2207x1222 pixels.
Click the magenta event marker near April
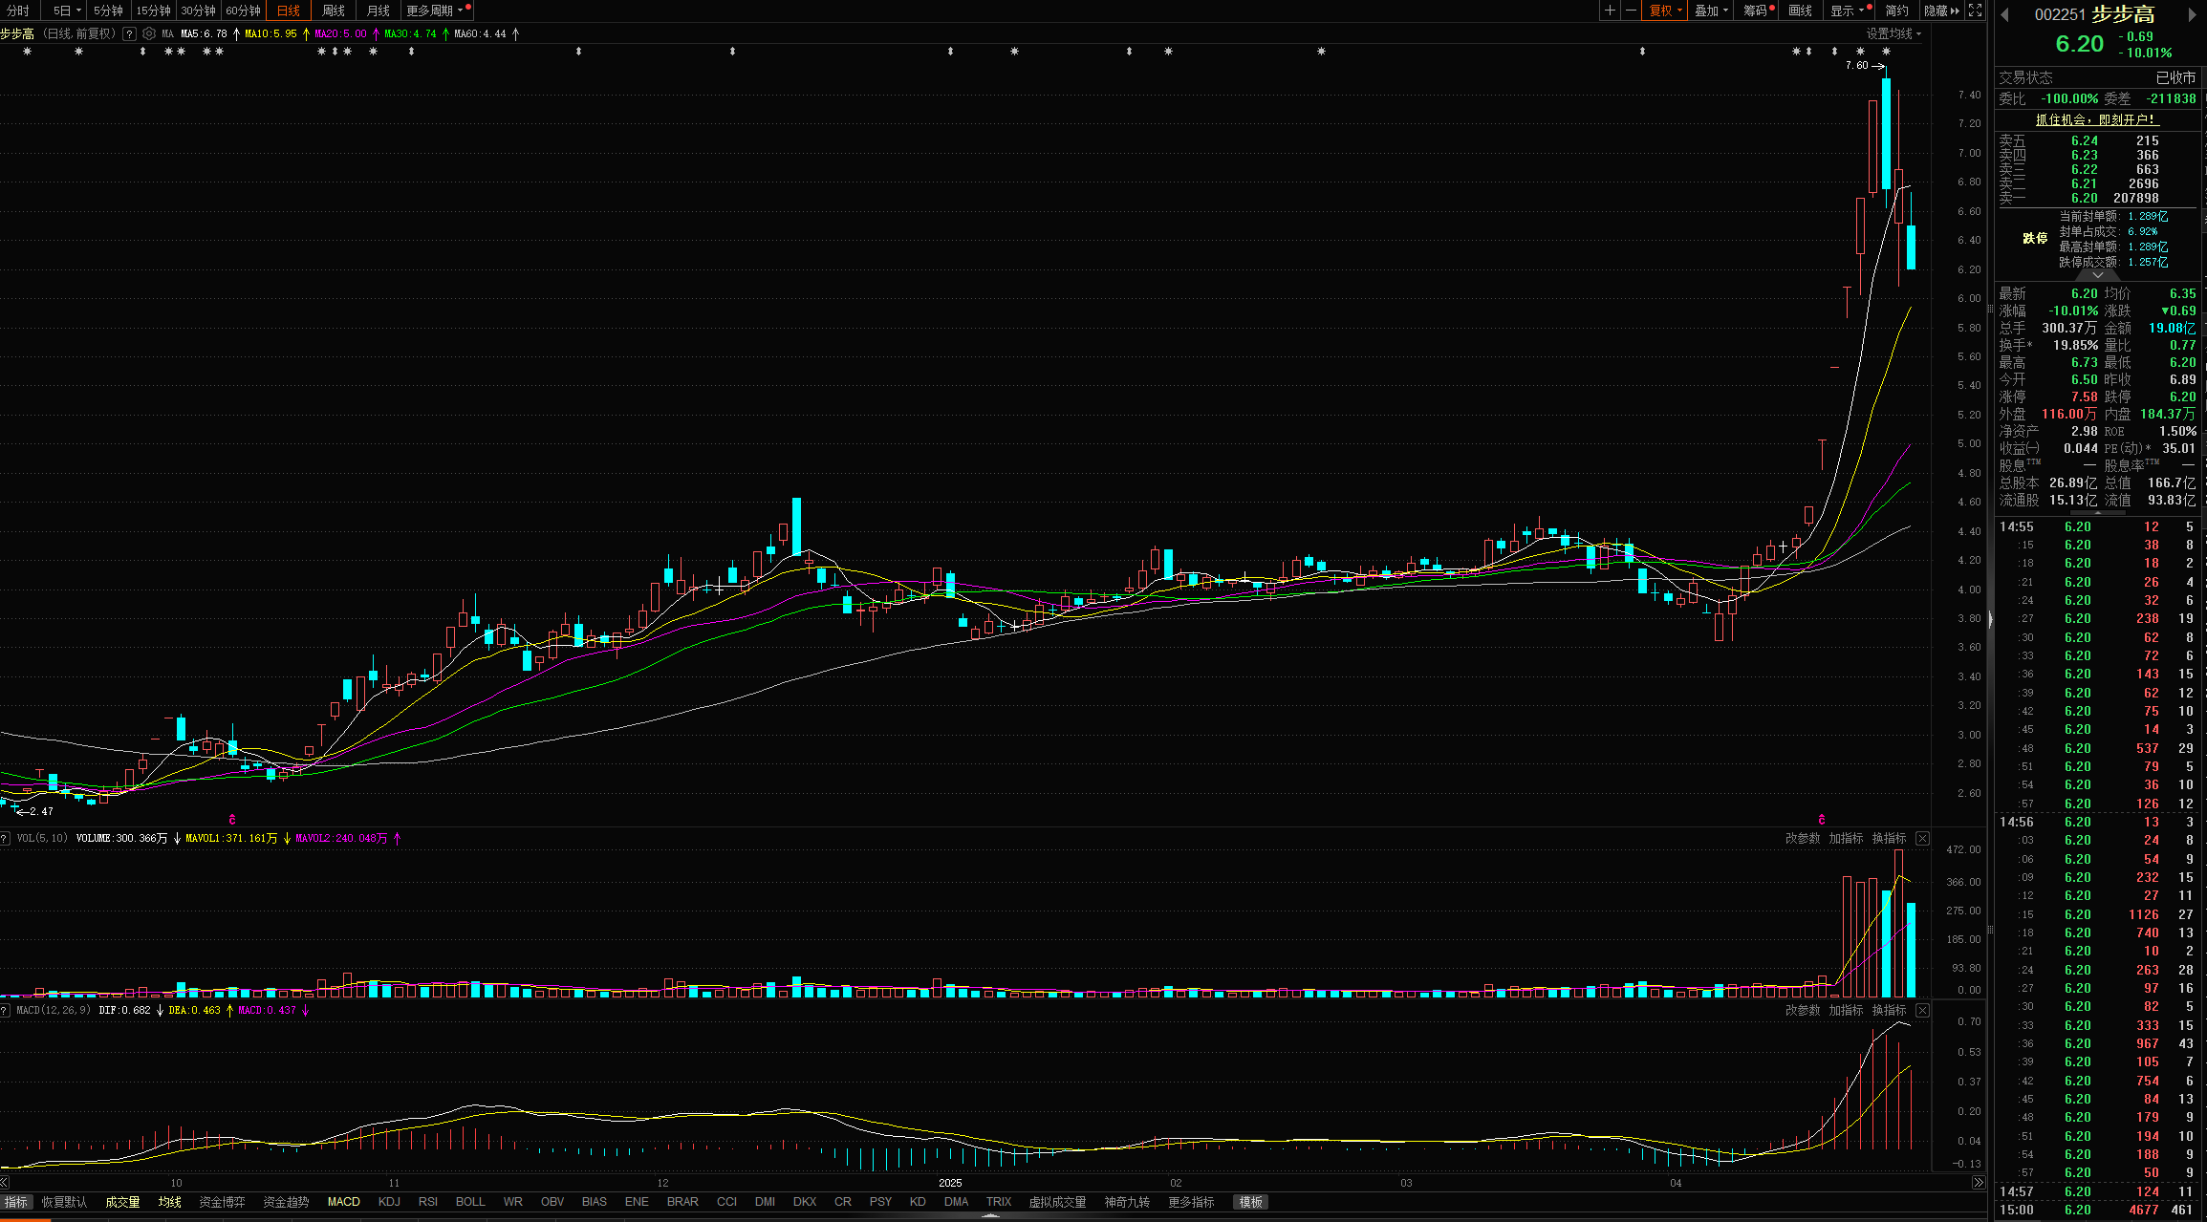(1822, 819)
